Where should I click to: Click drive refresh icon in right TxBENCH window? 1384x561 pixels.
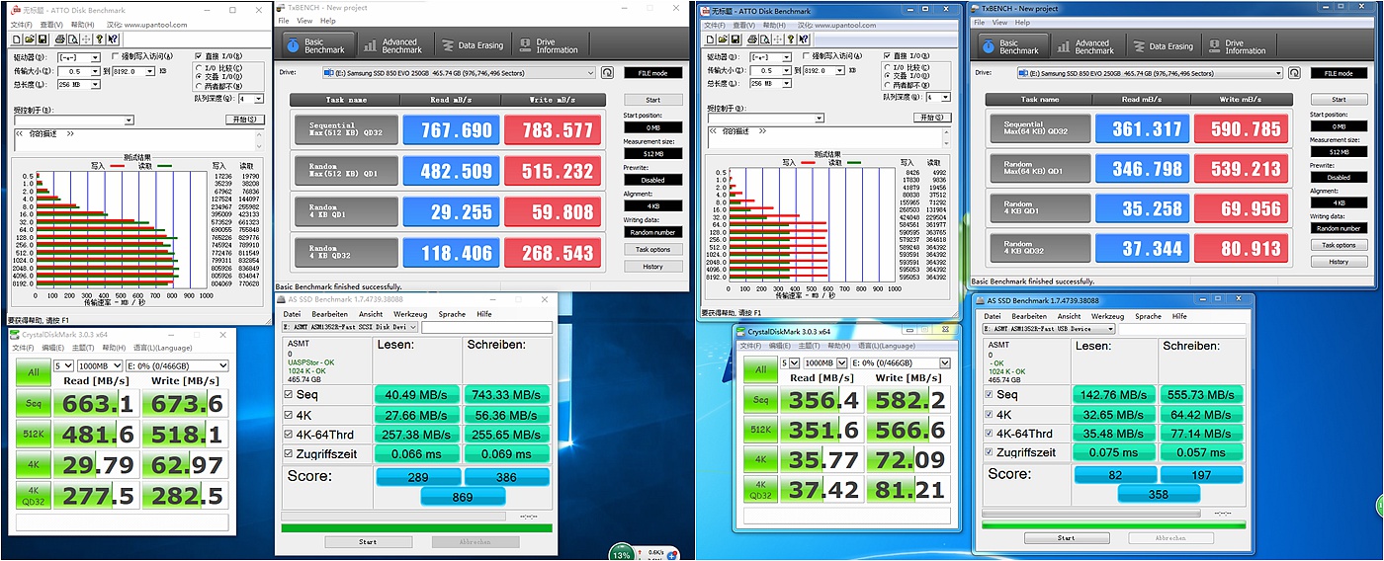click(1292, 73)
